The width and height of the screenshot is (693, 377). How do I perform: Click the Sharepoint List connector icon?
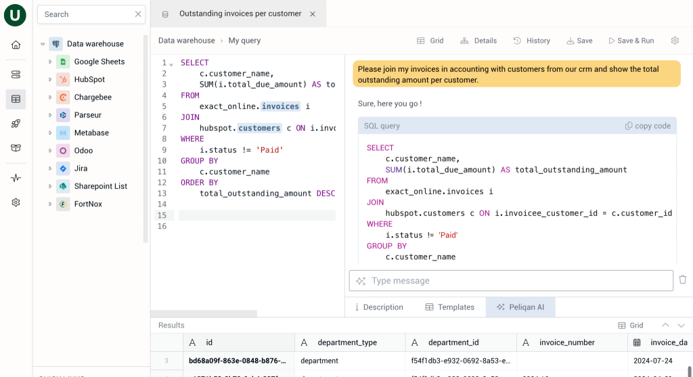63,186
